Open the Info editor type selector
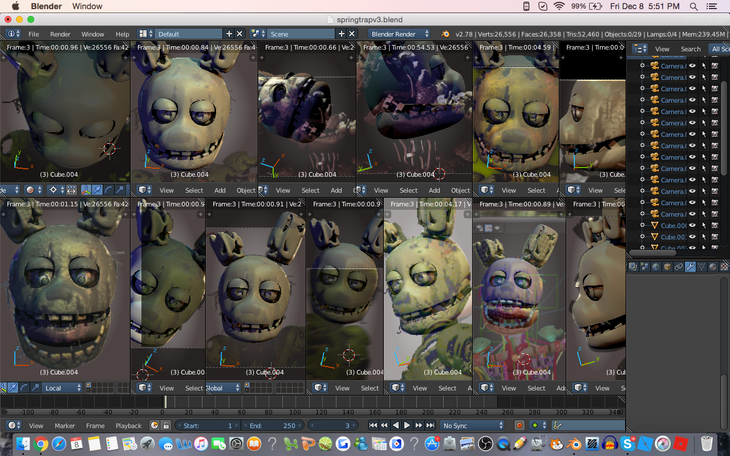 pyautogui.click(x=14, y=34)
